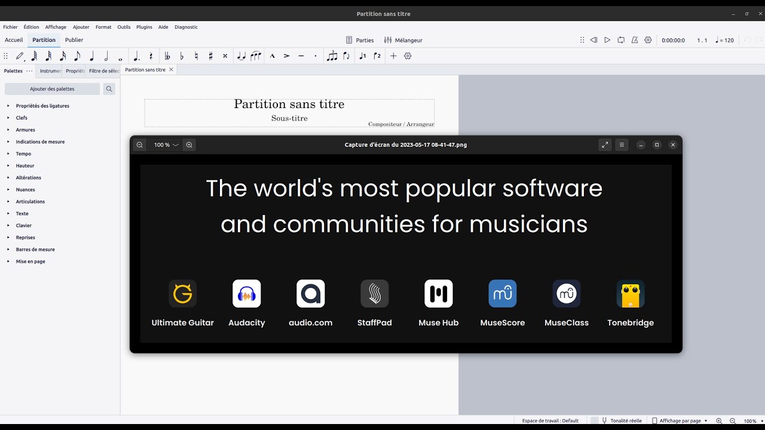Switch to the Accueil tab
The width and height of the screenshot is (765, 430).
tap(14, 40)
